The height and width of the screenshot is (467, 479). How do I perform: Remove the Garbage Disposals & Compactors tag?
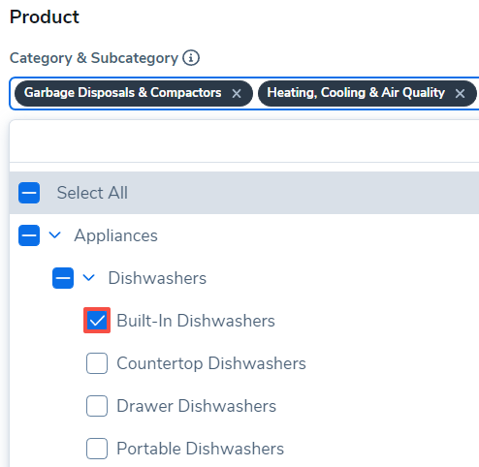click(x=237, y=94)
